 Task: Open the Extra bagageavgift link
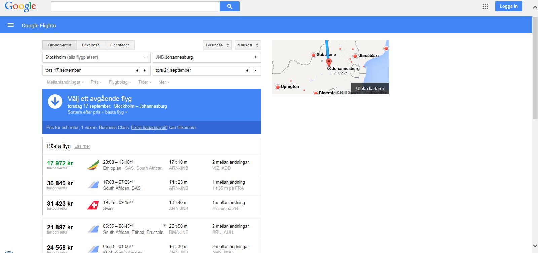tap(149, 128)
